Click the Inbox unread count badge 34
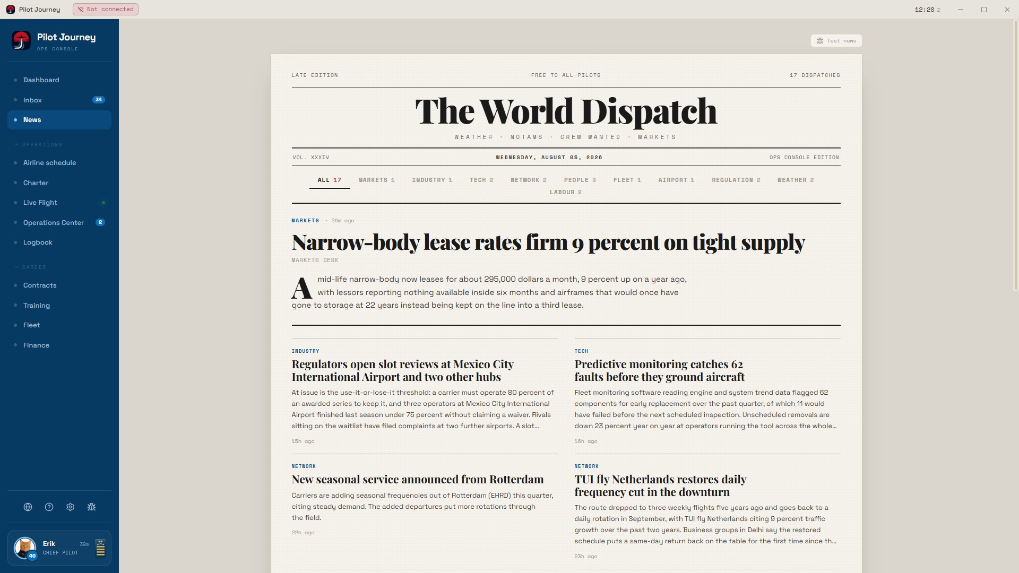The image size is (1019, 573). tap(99, 100)
